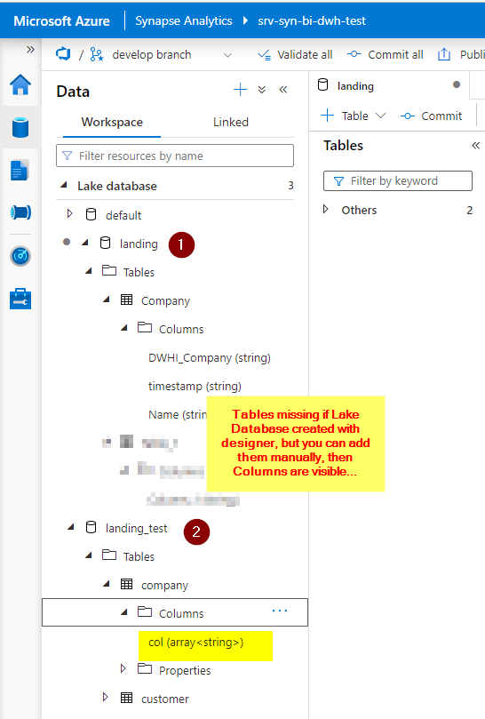
Task: Expand the default database
Action: (69, 214)
